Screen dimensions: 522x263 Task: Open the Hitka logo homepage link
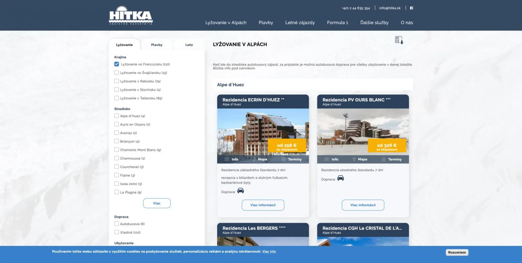click(131, 15)
